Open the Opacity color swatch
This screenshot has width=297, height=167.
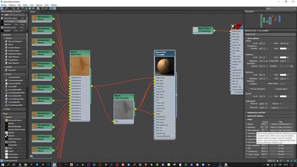click(283, 96)
